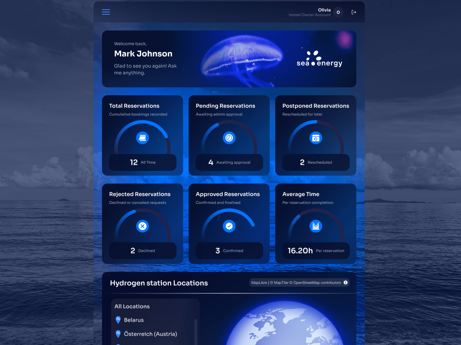Click the map attribution info icon

(x=346, y=282)
